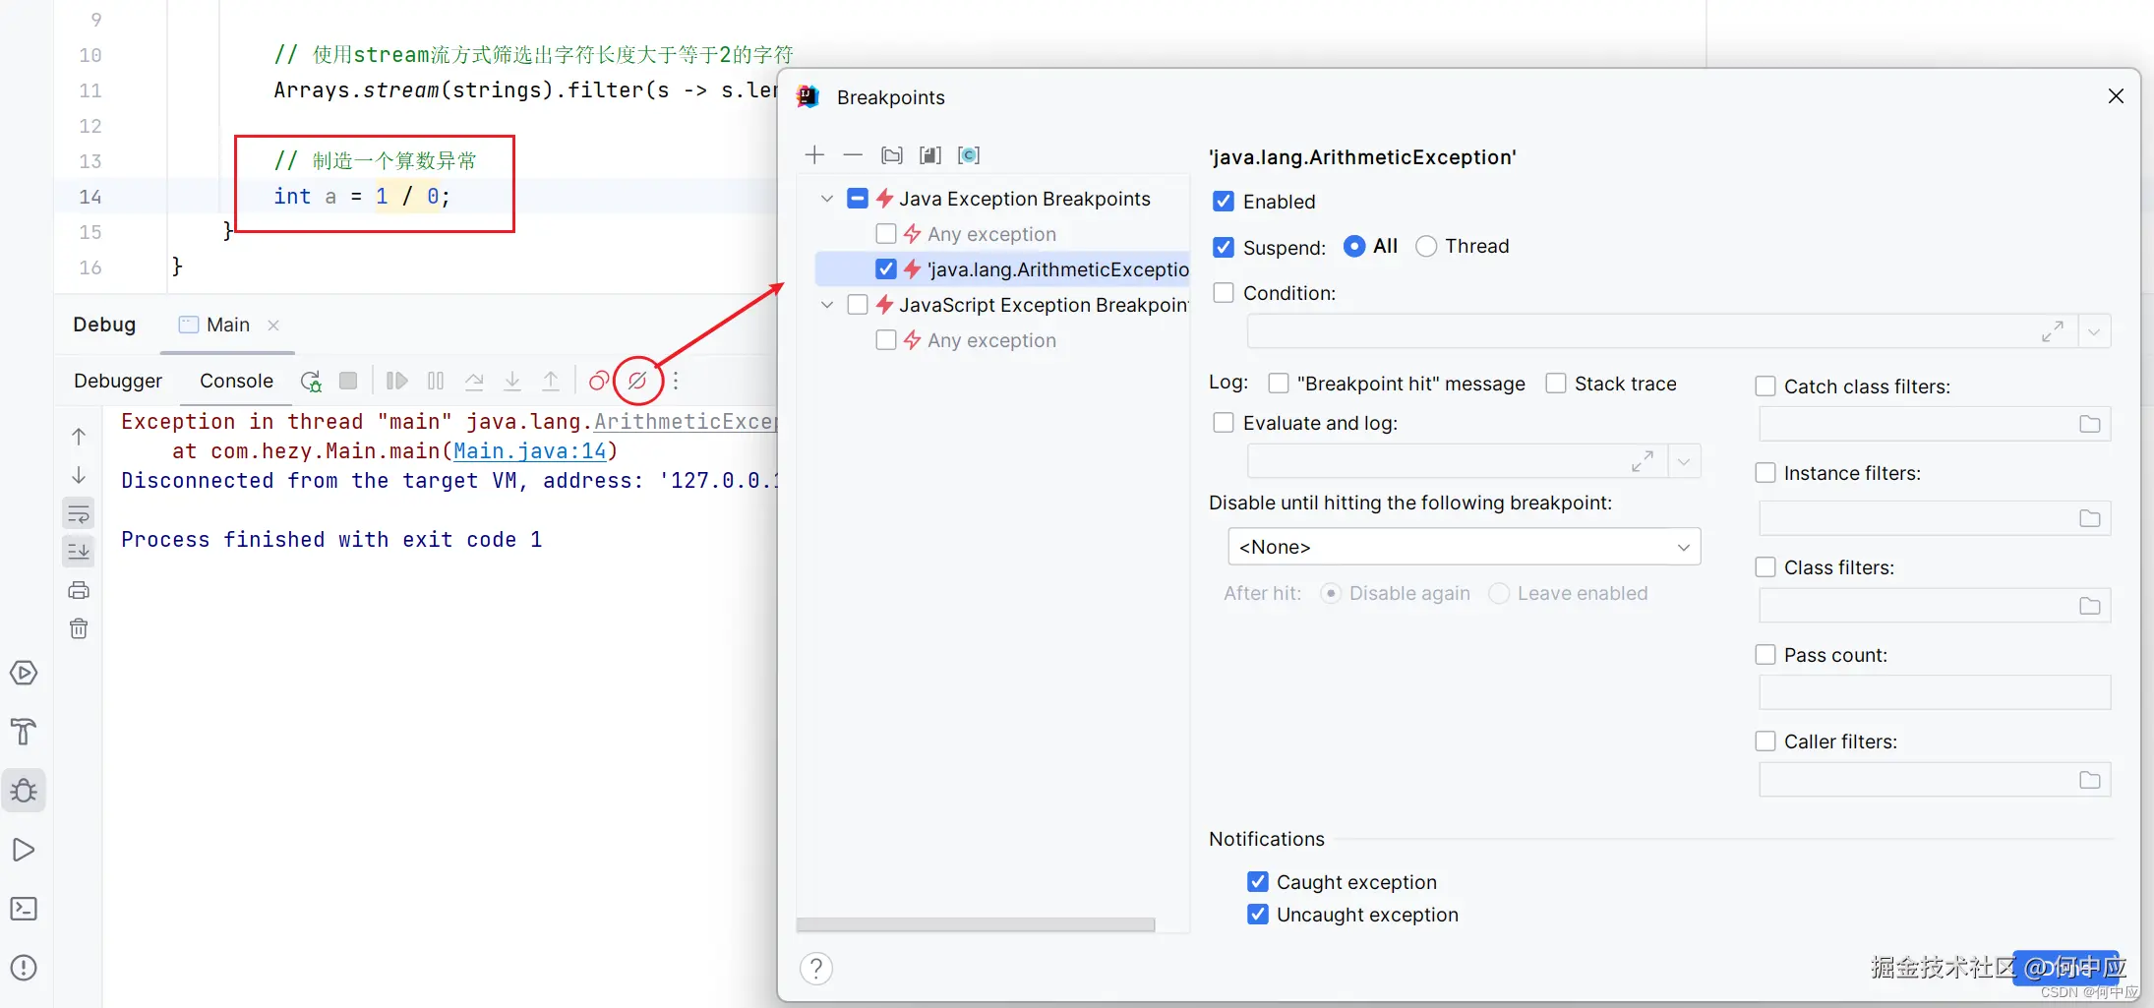
Task: Open View Breakpoints from debug toolbar
Action: [x=598, y=381]
